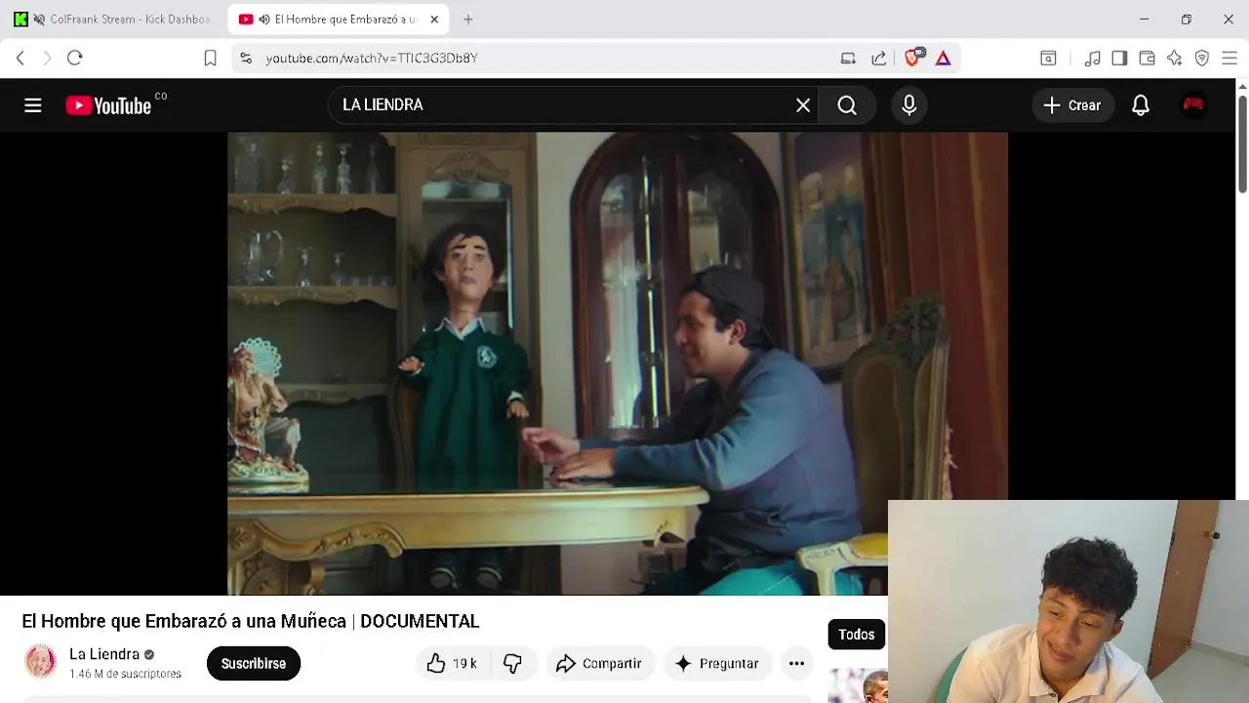Start voice search with microphone icon

click(x=909, y=105)
